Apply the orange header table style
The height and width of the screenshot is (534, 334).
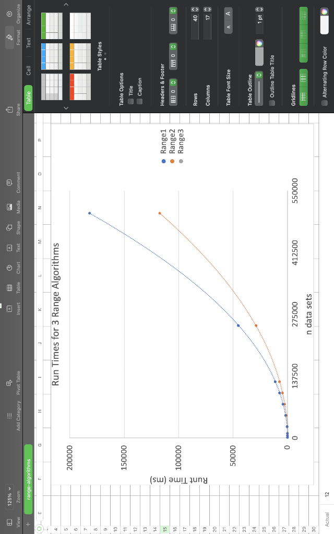[80, 56]
